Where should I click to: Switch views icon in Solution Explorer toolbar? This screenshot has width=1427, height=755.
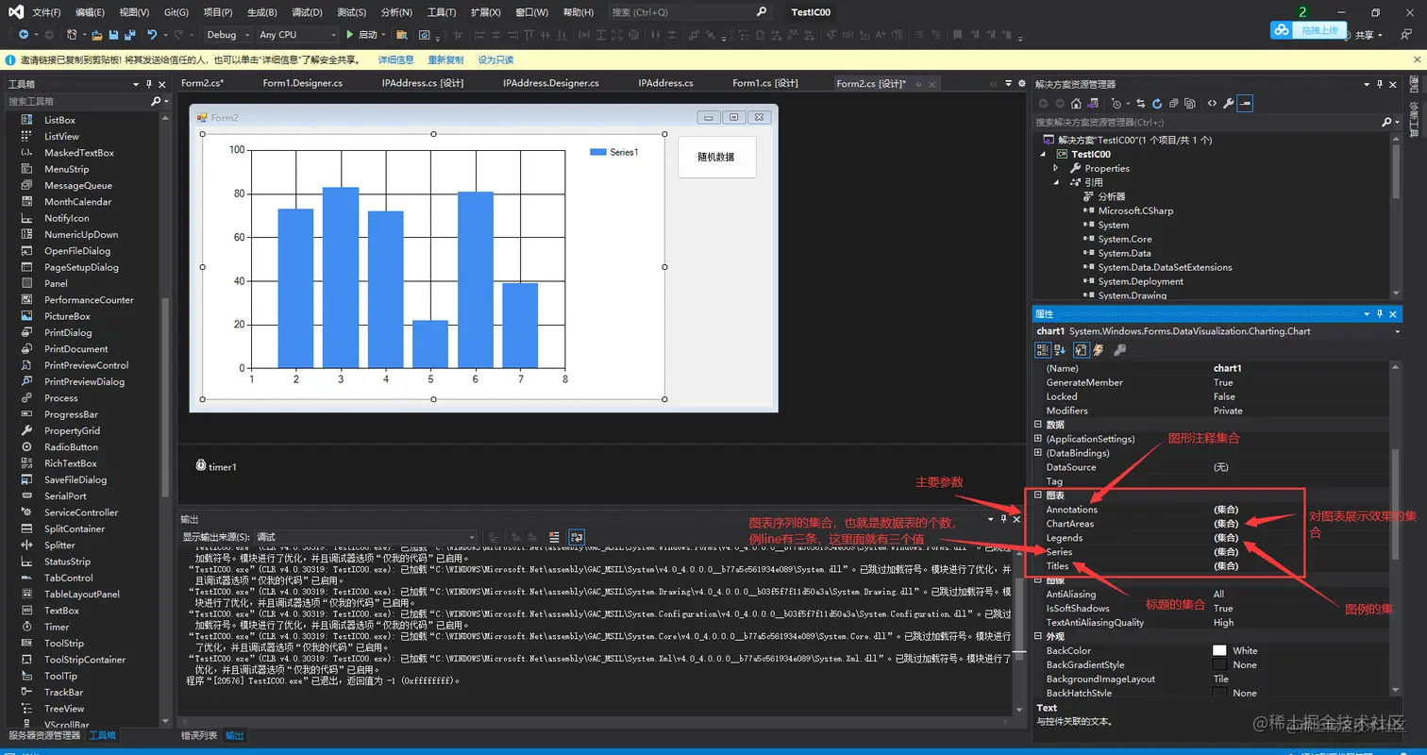coord(1093,104)
